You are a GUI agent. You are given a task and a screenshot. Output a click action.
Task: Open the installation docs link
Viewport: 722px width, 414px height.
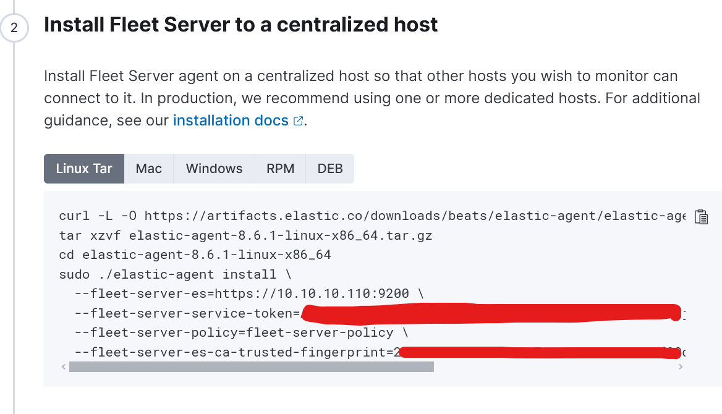(x=231, y=120)
